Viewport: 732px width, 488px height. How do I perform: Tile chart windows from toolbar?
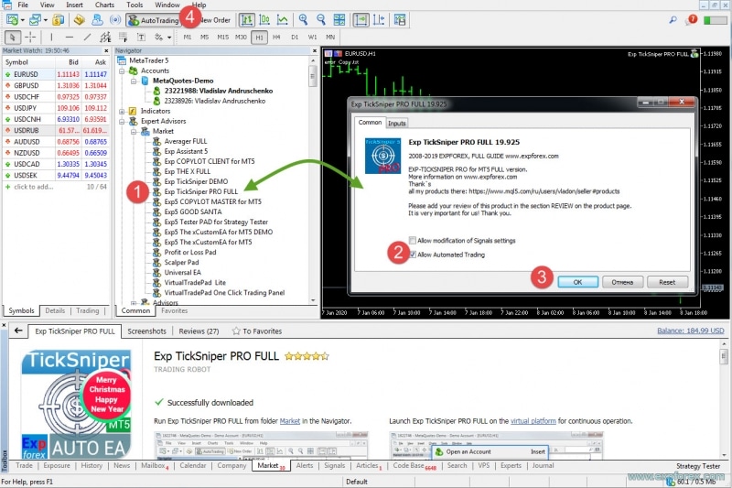click(339, 20)
